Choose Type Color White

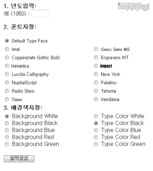tap(96, 116)
